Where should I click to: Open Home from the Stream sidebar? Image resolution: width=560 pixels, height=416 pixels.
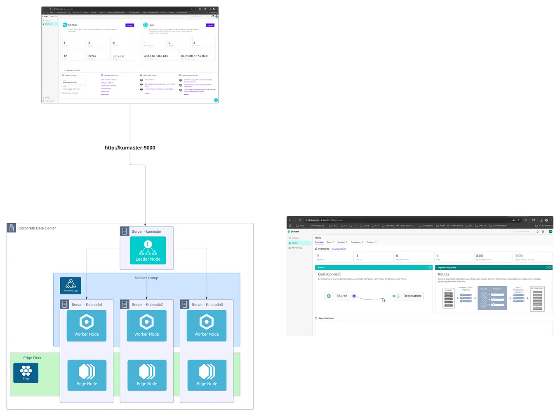click(295, 243)
